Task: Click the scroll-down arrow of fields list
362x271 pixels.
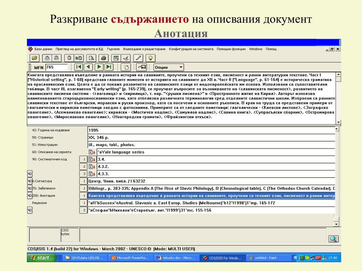Action: point(337,224)
